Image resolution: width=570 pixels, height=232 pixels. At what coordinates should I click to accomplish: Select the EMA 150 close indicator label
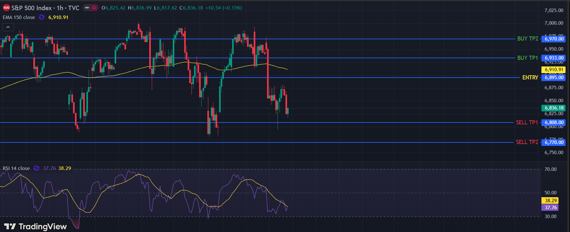coord(19,17)
